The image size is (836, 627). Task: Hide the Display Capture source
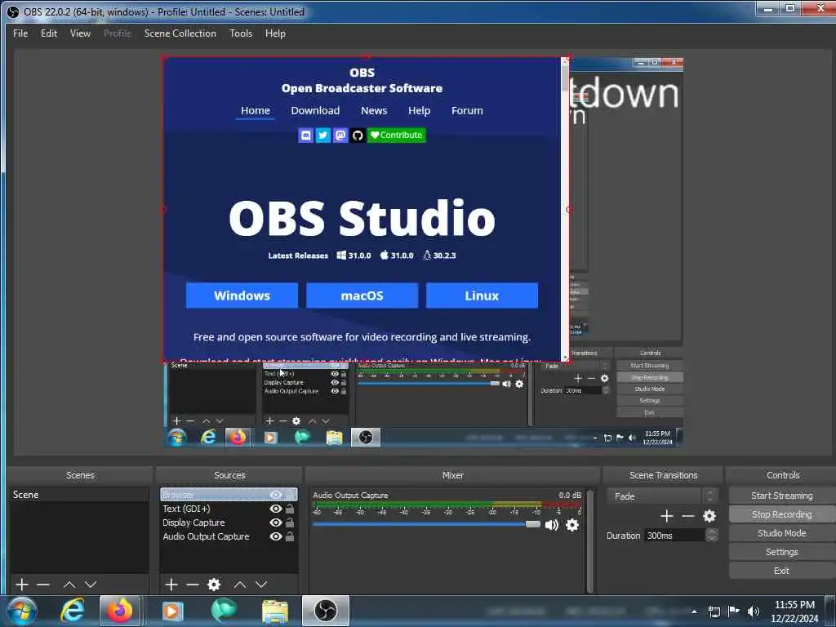click(276, 522)
